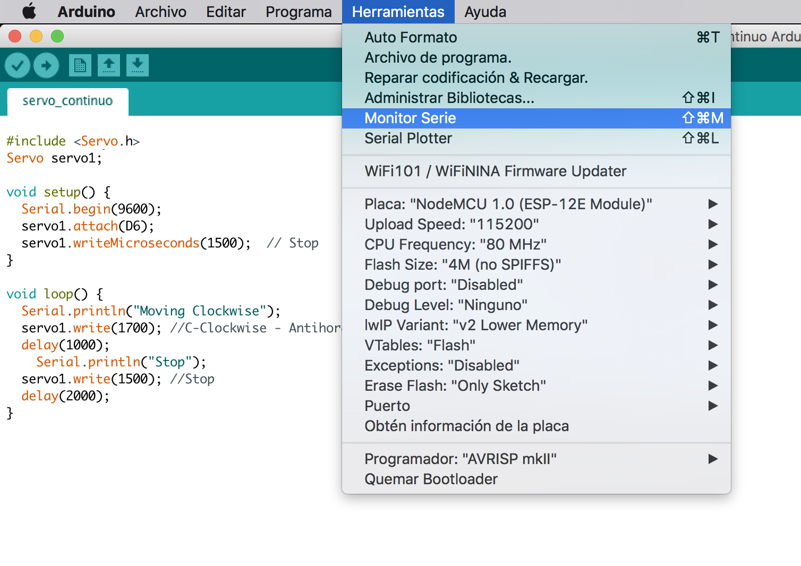This screenshot has width=801, height=566.
Task: Open the Programa menu
Action: pyautogui.click(x=299, y=12)
